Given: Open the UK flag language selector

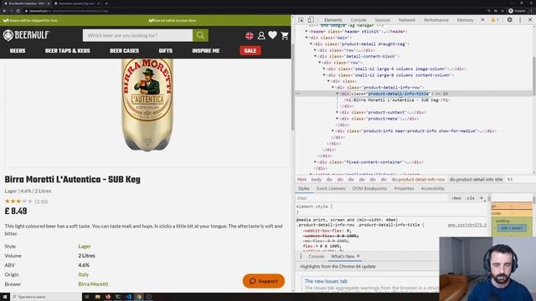Looking at the screenshot, I should coord(250,35).
